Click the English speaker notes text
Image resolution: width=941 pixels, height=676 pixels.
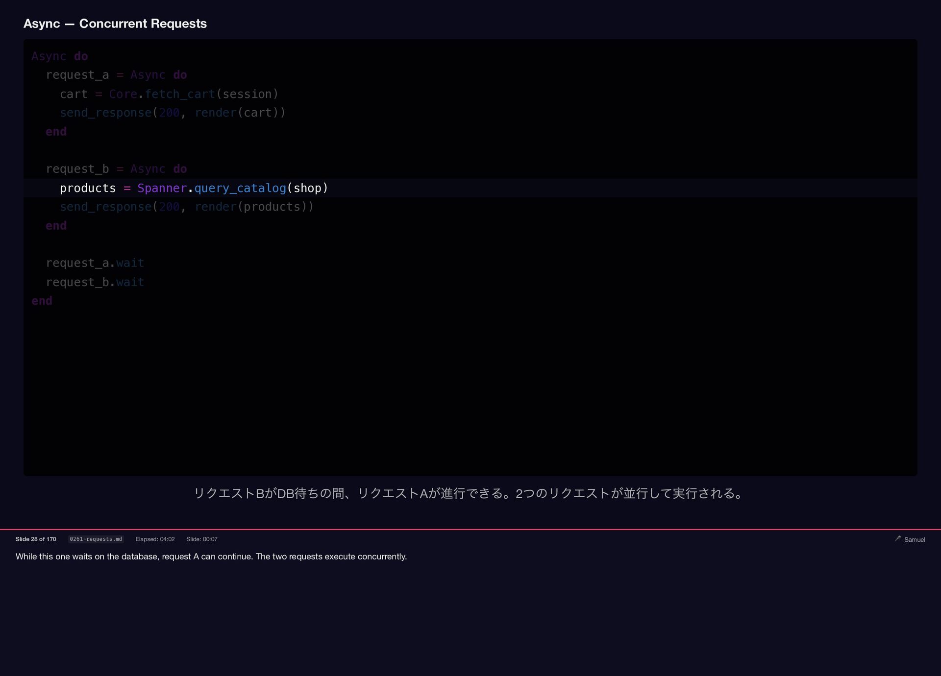[211, 556]
